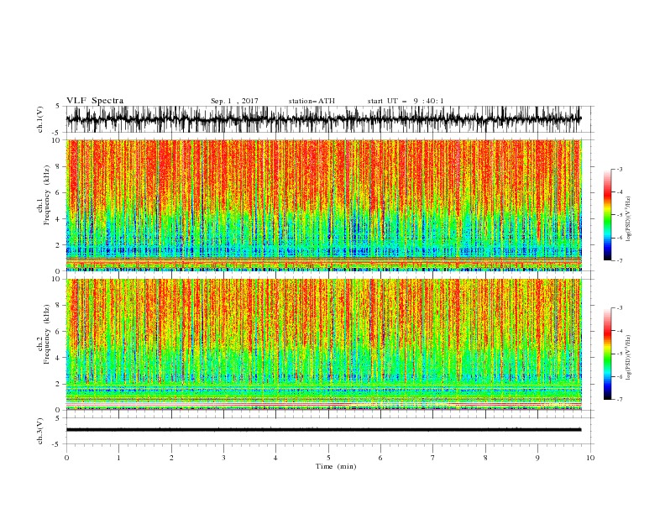
Task: Click the "Time (min)" axis label
Action: click(x=336, y=466)
